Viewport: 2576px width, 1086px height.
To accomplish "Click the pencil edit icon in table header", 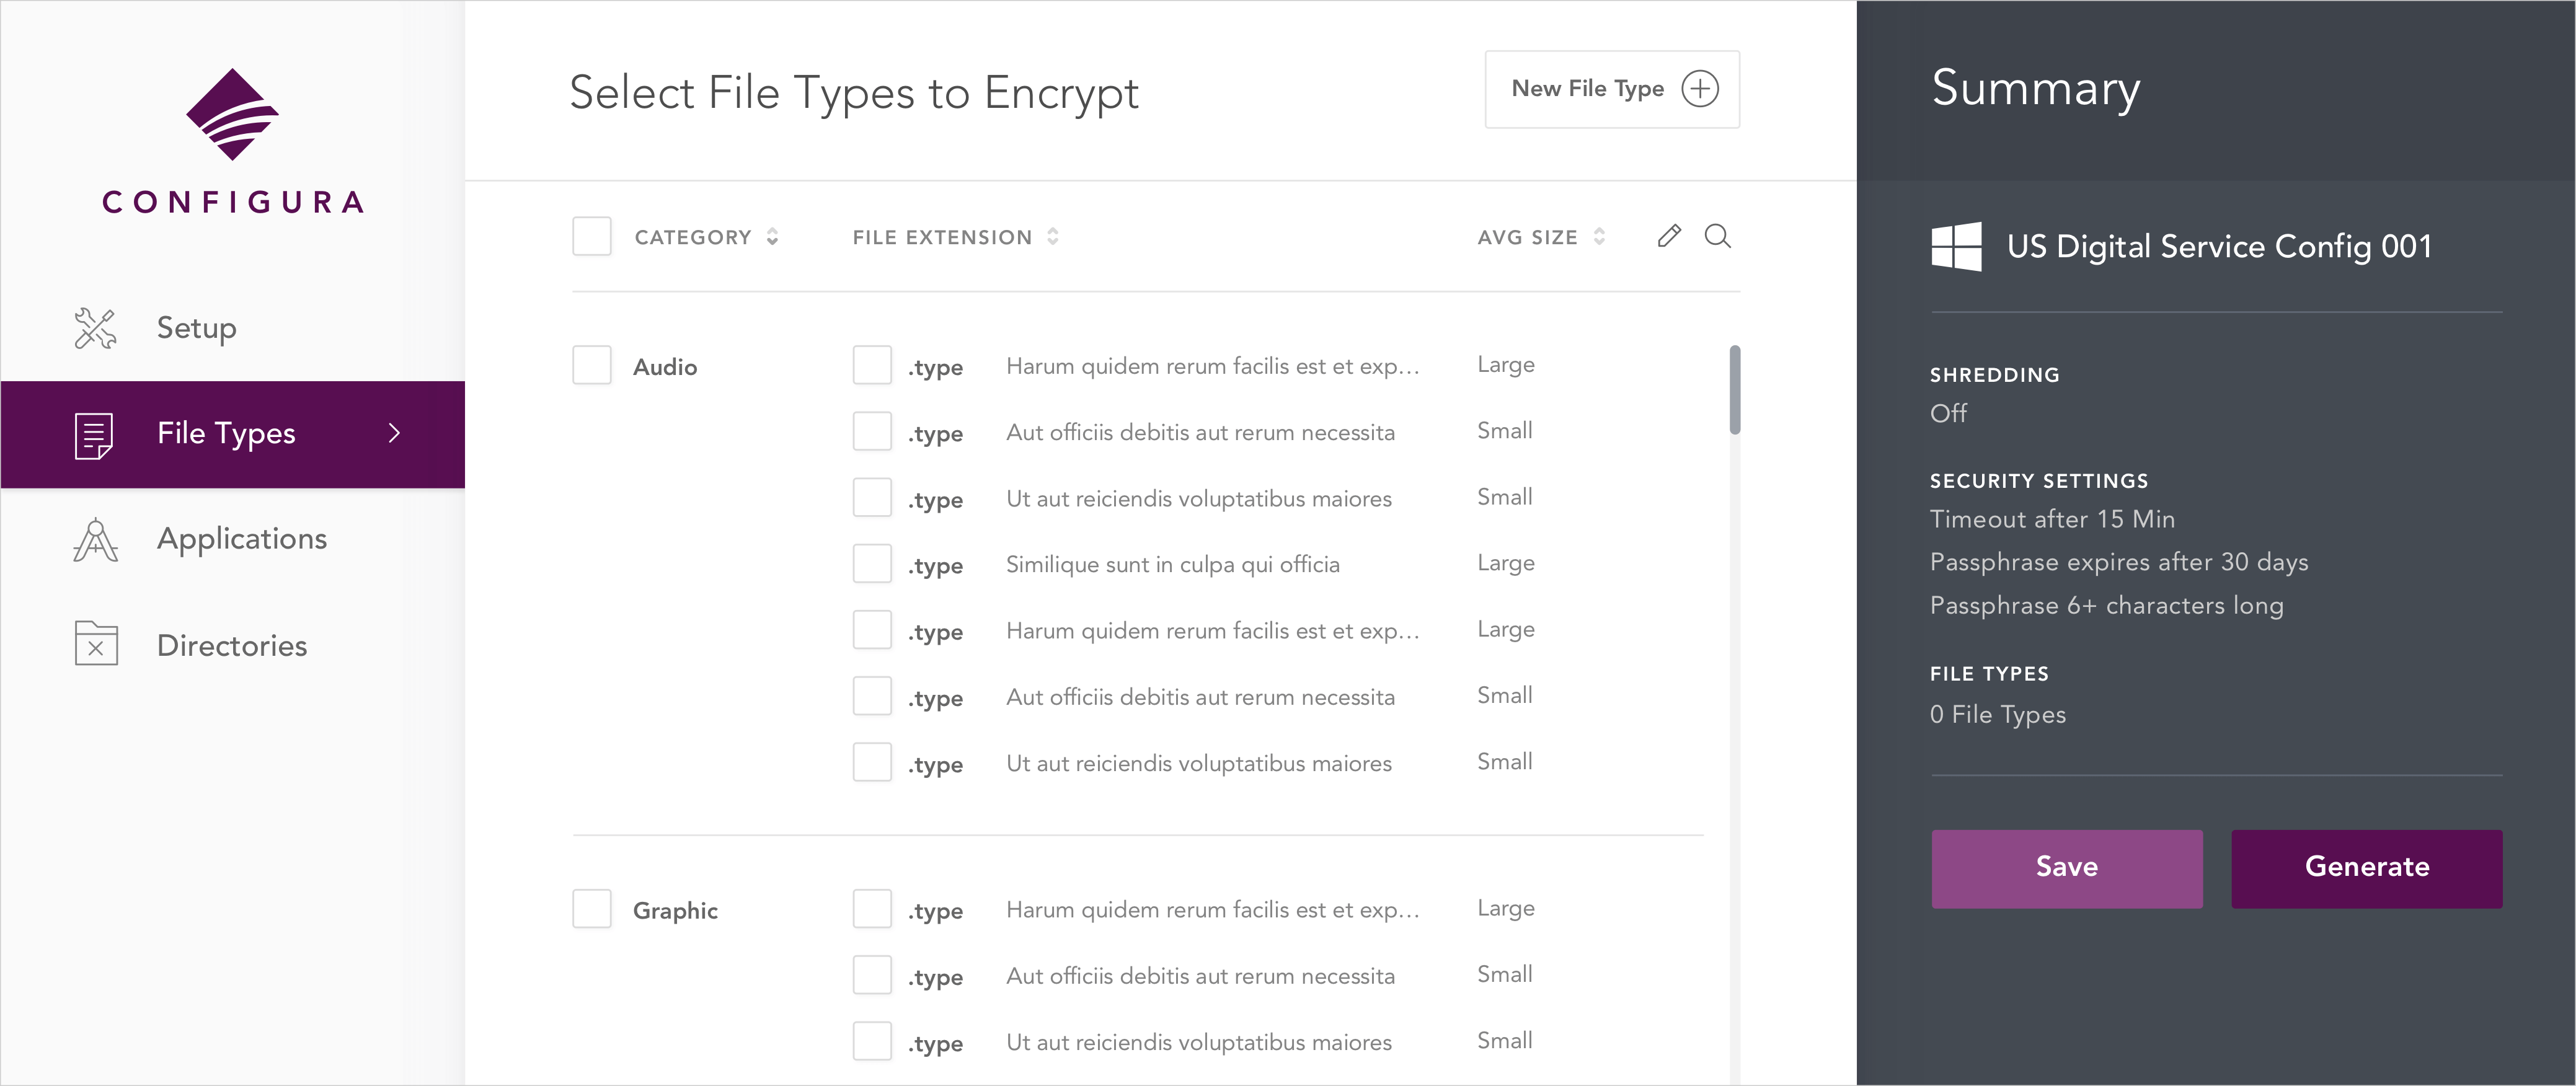I will tap(1668, 236).
